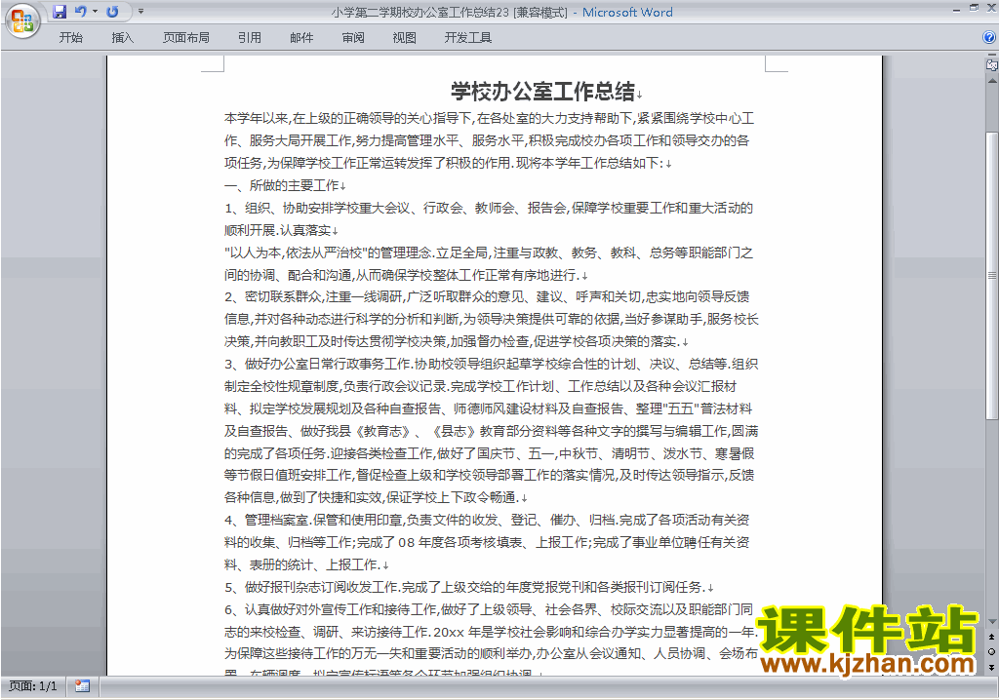Click the heading 一、所做的主要工作

(282, 185)
